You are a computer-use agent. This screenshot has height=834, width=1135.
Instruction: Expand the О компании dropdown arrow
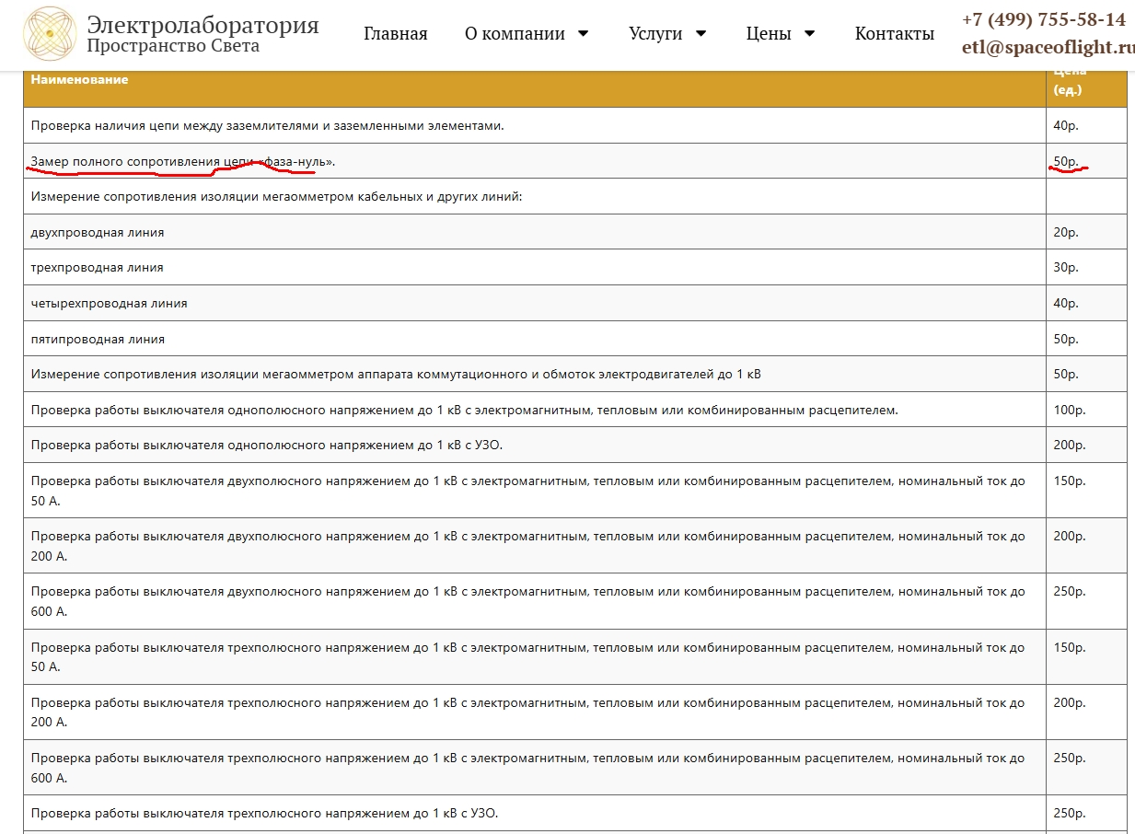(583, 34)
